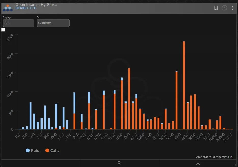
Task: Open the Oi dropdown showing Contract
Action: tap(53, 23)
